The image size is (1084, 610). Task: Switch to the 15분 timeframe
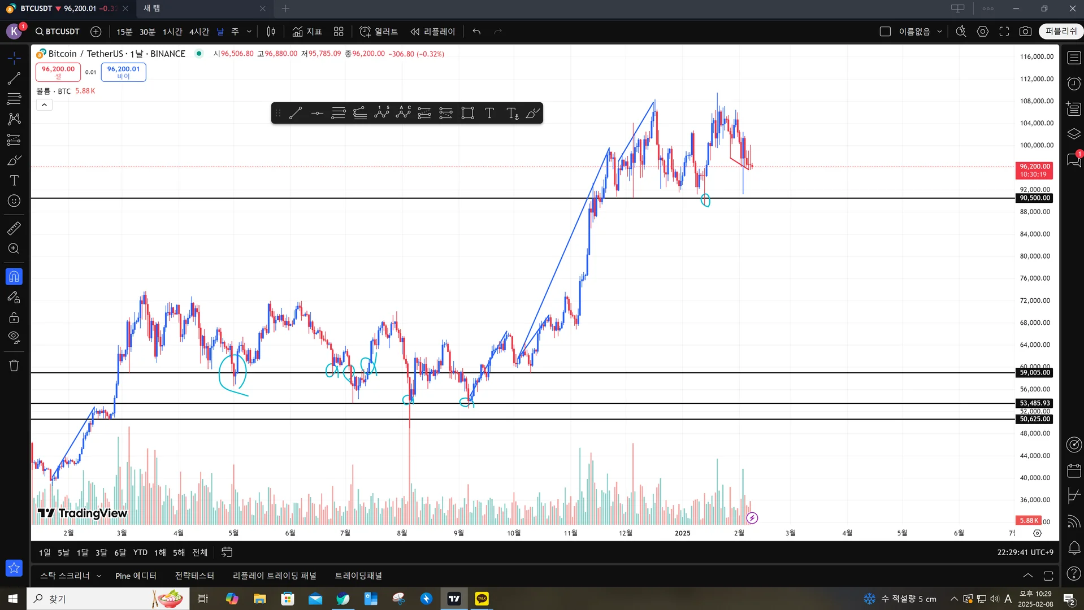[x=124, y=32]
